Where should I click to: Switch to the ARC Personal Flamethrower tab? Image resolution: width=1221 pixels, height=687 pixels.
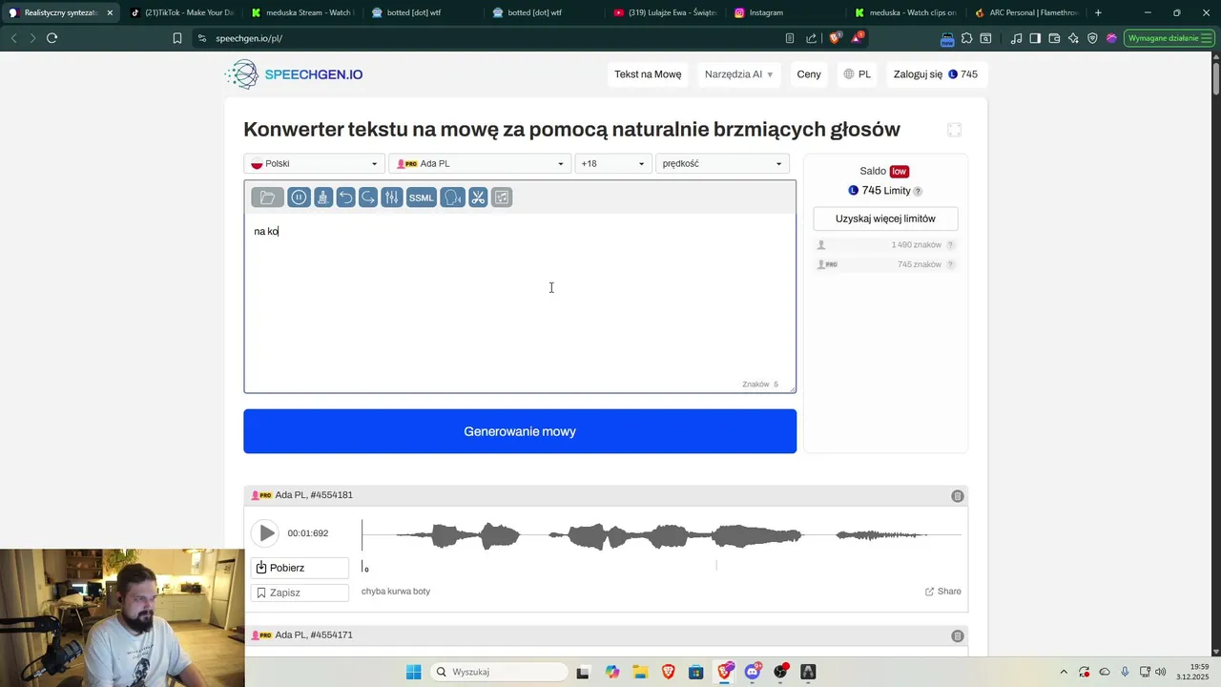click(x=1026, y=12)
